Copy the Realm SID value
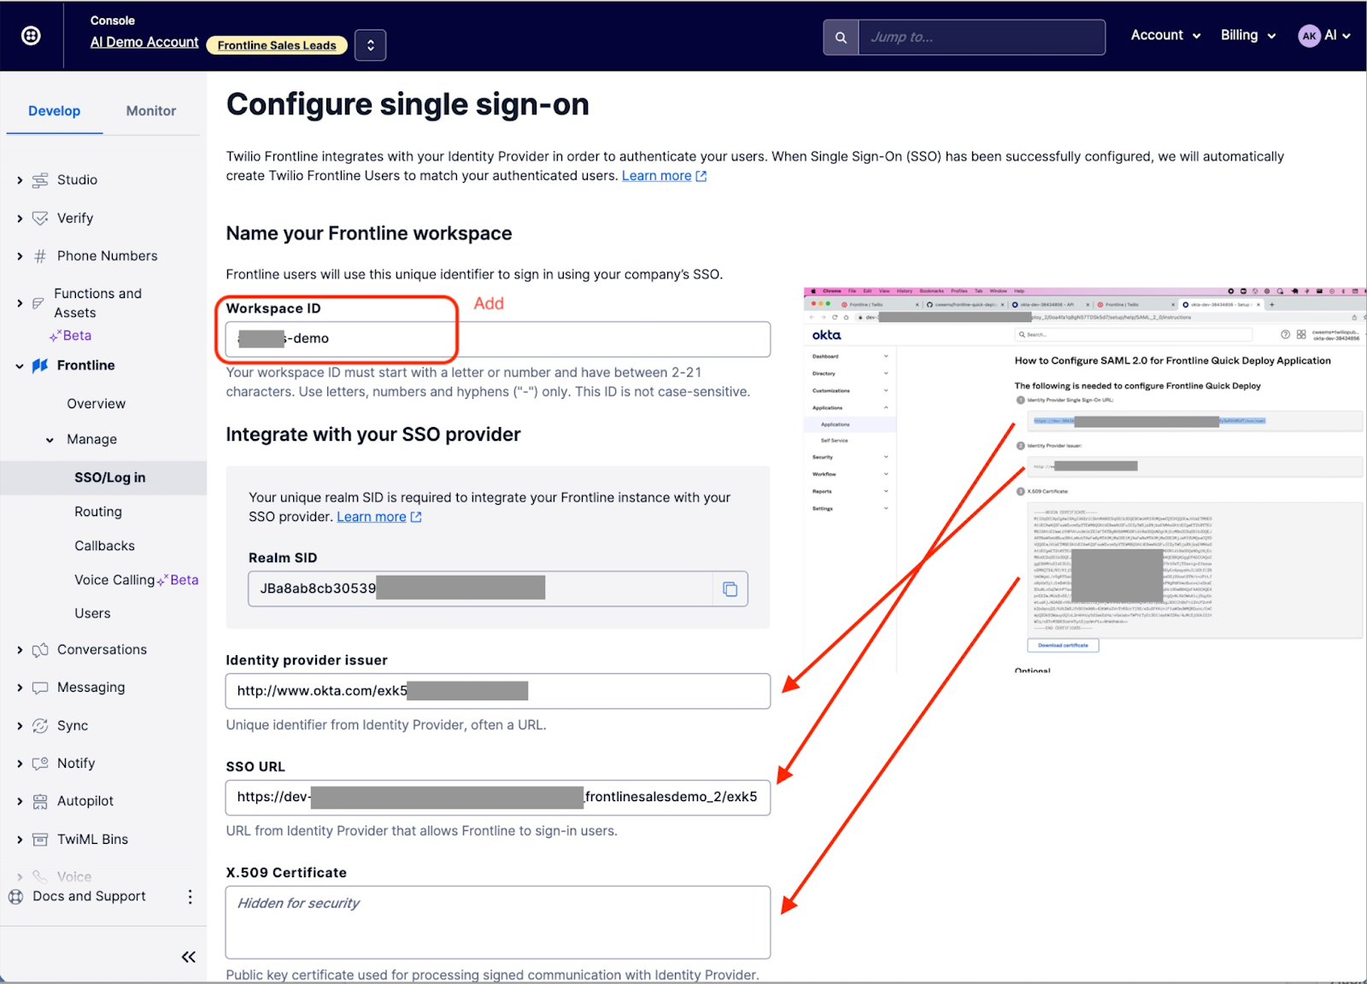 click(730, 589)
